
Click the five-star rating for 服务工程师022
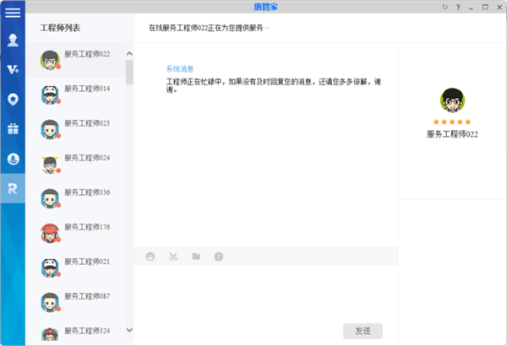(452, 122)
